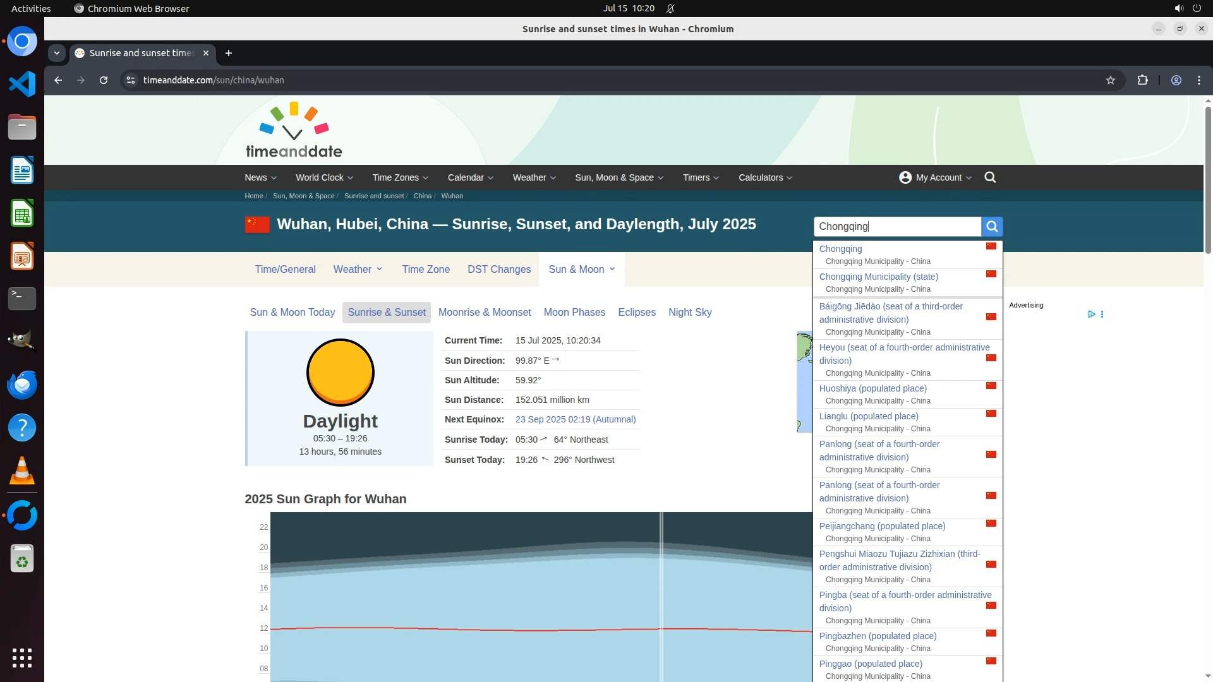
Task: Open the My Account dropdown
Action: [935, 177]
